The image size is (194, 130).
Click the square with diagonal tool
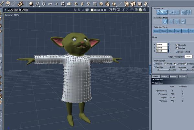coord(63,4)
